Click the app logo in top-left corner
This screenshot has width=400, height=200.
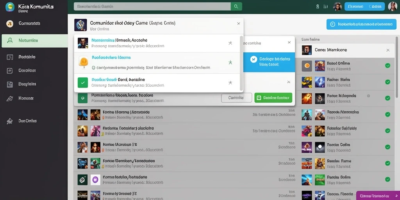click(x=10, y=7)
